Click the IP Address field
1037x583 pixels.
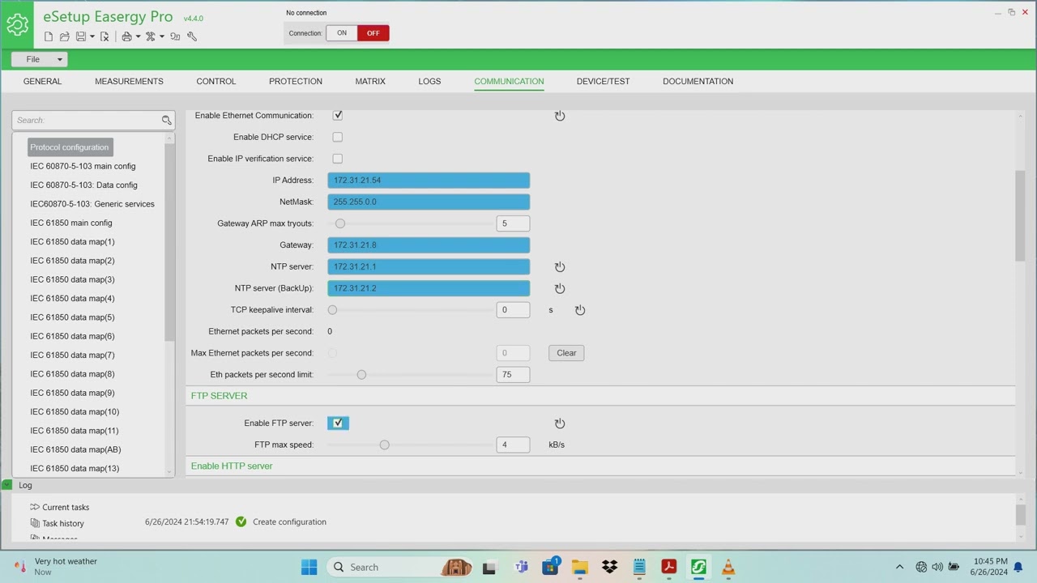click(x=429, y=181)
